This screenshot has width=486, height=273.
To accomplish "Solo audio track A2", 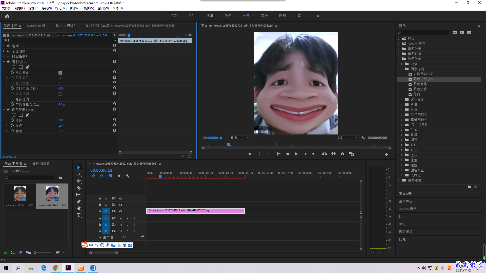I will tap(127, 225).
